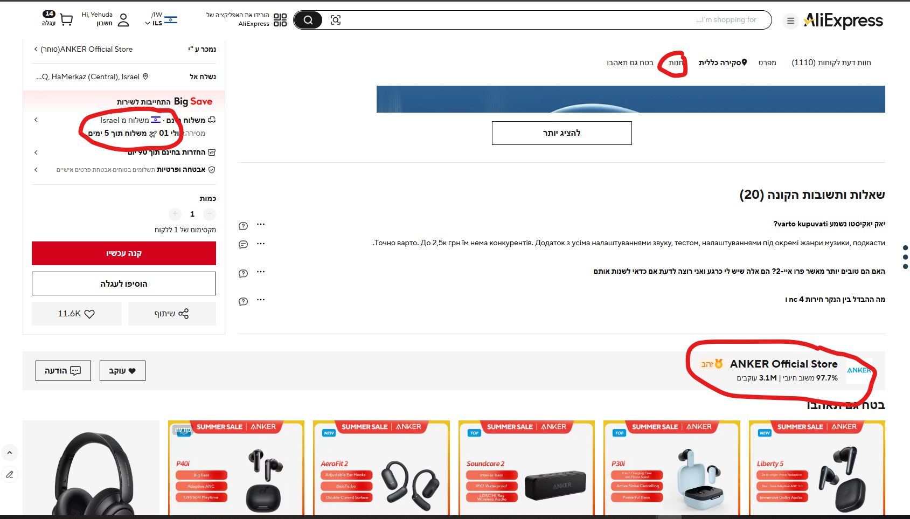Screen dimensions: 910x519
Task: Expand shipping from Israel details chevron
Action: [36, 120]
